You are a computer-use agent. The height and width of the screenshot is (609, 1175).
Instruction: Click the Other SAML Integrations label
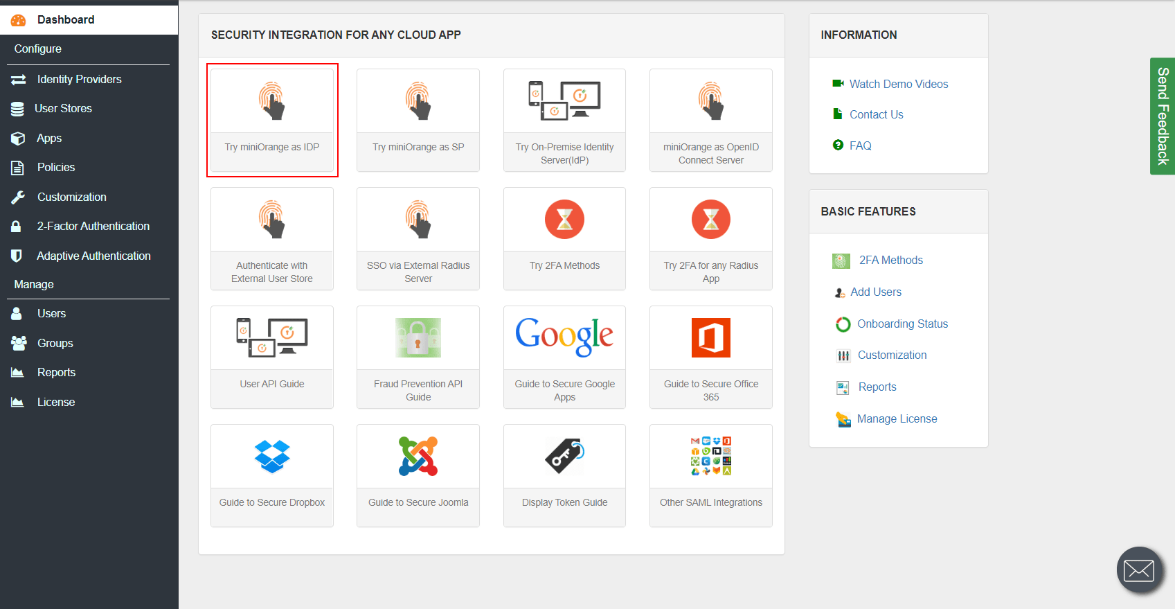(711, 502)
